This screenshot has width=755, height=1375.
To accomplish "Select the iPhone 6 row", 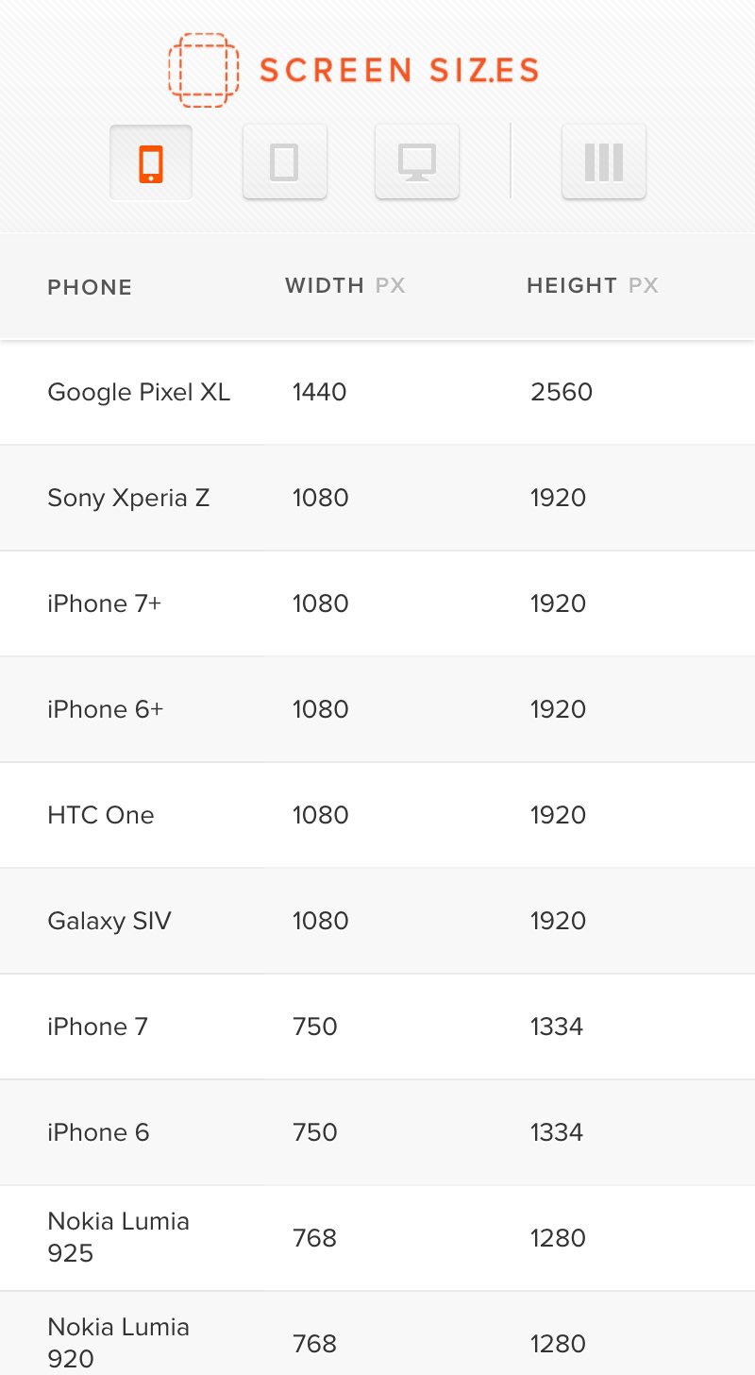I will 98,1132.
